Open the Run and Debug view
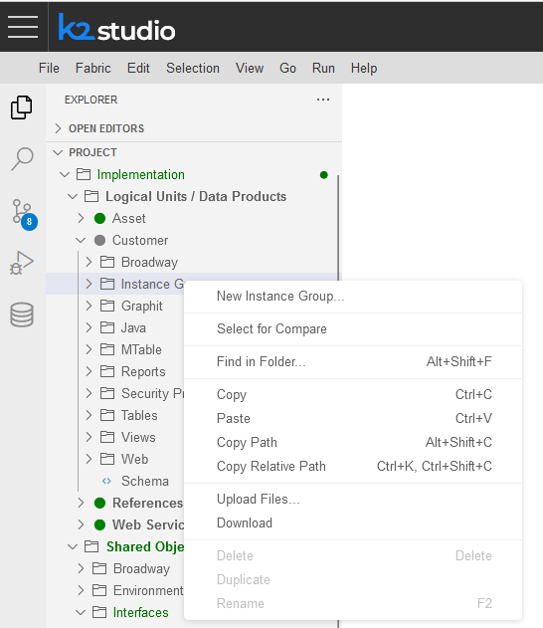The image size is (543, 628). pyautogui.click(x=22, y=263)
